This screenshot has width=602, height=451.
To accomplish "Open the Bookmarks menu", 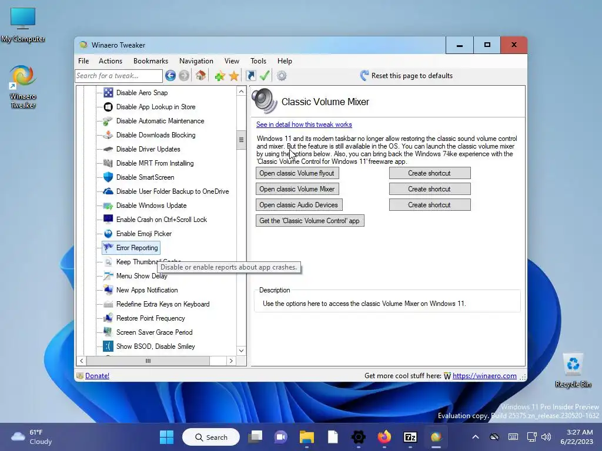I will click(150, 61).
